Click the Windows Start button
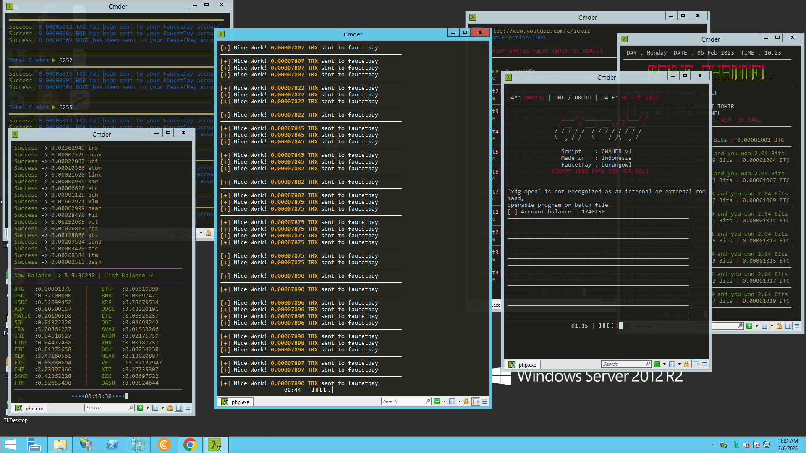 pyautogui.click(x=10, y=445)
